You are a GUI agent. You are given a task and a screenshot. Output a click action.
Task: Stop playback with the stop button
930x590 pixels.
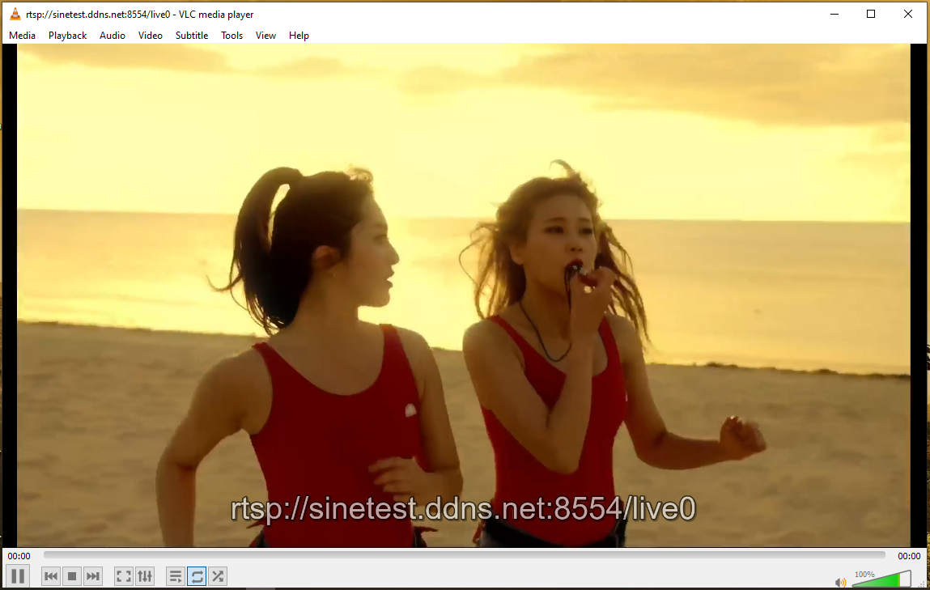tap(72, 575)
